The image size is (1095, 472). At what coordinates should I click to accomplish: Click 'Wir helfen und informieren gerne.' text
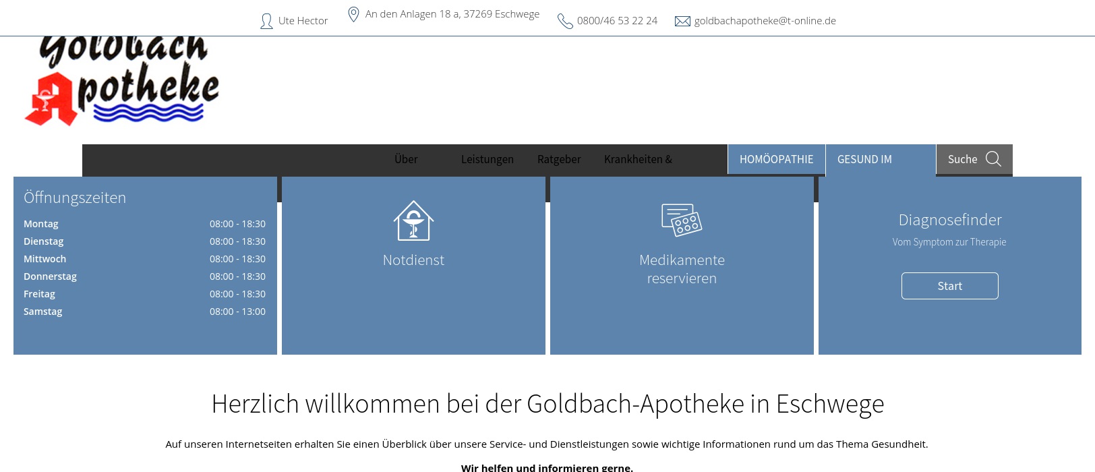pos(547,467)
